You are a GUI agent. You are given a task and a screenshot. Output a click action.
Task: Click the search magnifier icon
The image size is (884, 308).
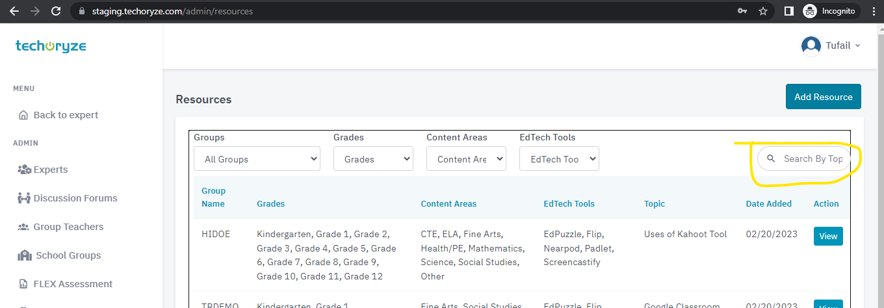pos(771,159)
